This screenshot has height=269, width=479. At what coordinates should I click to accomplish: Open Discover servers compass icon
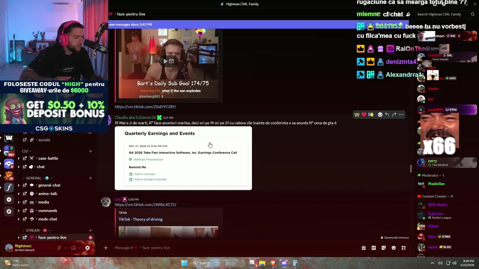coord(9,211)
